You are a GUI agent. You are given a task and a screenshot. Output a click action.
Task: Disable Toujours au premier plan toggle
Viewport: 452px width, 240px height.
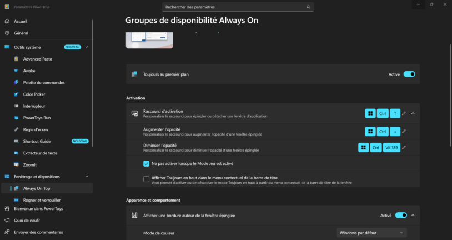[x=409, y=74]
